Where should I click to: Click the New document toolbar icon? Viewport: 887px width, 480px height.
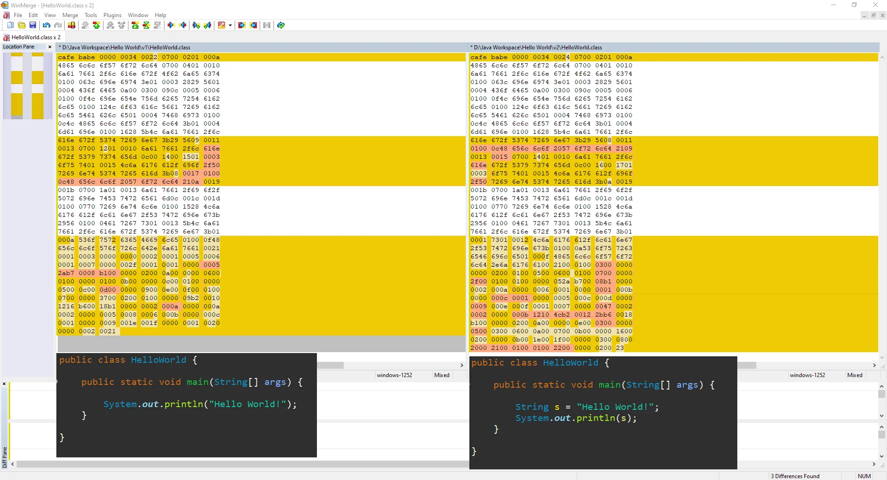(10, 25)
